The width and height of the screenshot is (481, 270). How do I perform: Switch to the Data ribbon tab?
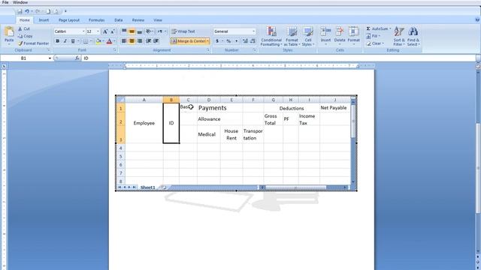tap(119, 20)
